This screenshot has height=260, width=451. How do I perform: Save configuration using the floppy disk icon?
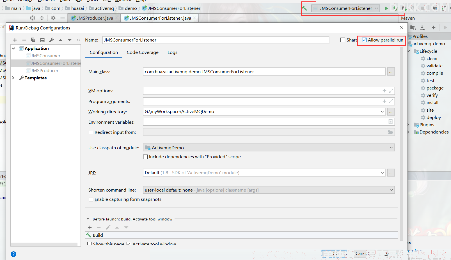42,40
